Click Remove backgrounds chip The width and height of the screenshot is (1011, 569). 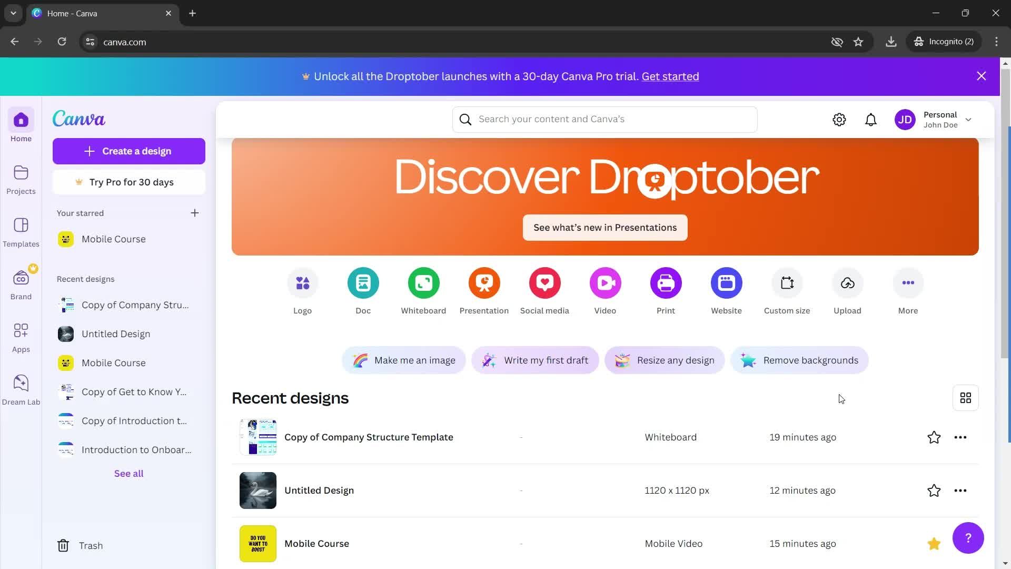pos(799,360)
